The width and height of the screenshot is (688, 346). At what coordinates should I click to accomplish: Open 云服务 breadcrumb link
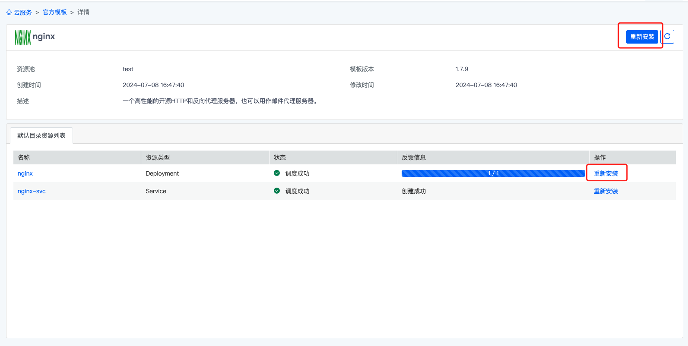click(23, 13)
